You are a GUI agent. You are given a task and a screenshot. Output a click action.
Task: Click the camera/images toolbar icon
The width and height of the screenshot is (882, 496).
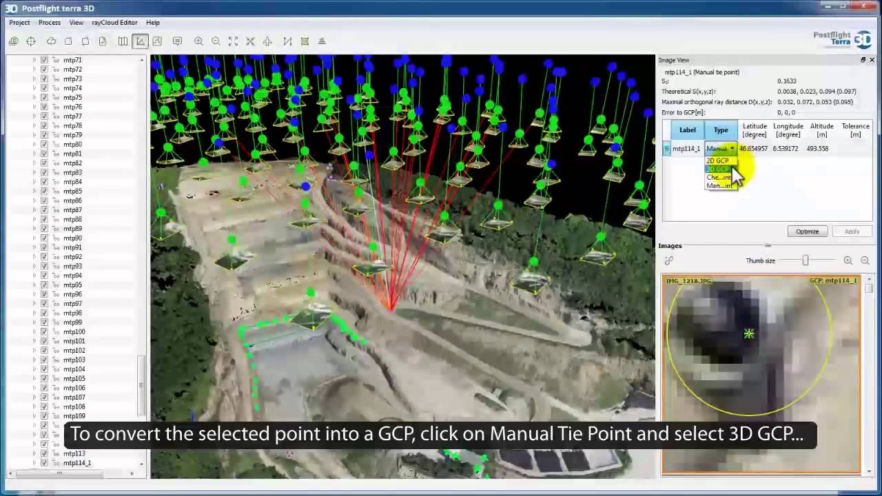click(x=13, y=41)
